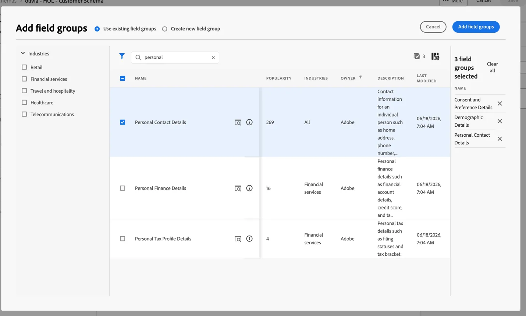Click the Personal Finance Details name text

[x=160, y=188]
